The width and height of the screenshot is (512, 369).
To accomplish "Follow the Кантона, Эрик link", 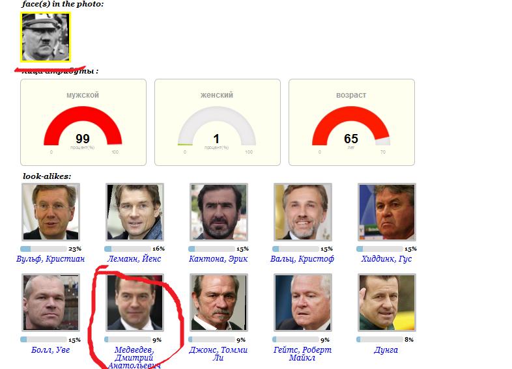I will tap(218, 259).
